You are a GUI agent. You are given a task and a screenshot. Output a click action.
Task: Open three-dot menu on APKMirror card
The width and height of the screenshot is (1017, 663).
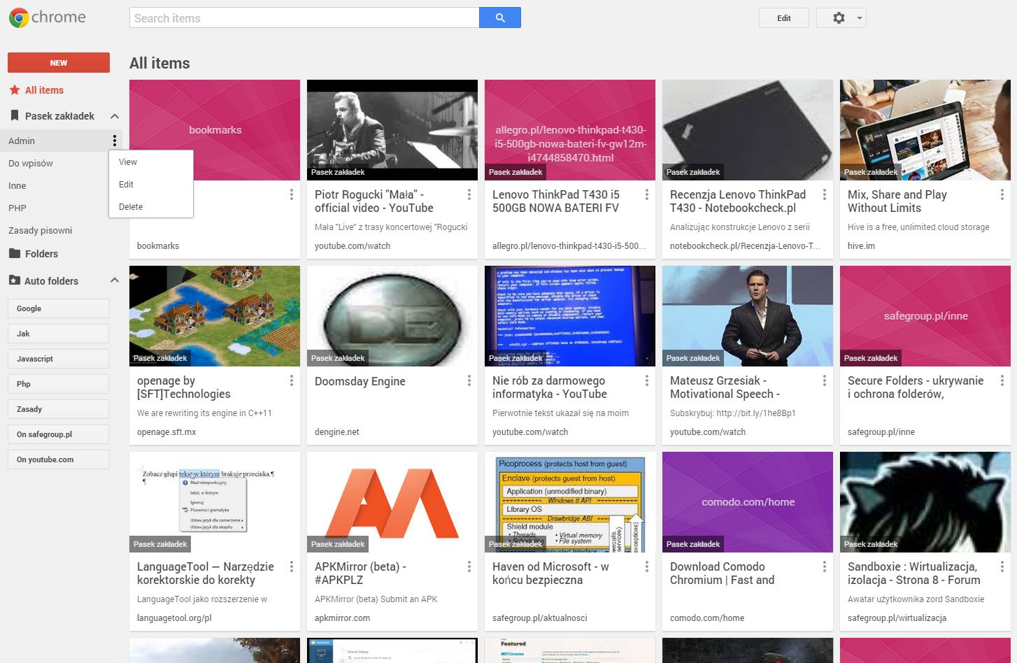(x=469, y=566)
